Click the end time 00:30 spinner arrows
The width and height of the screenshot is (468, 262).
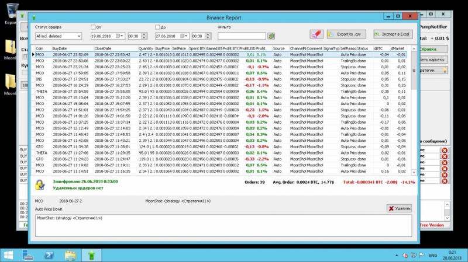tap(208, 36)
